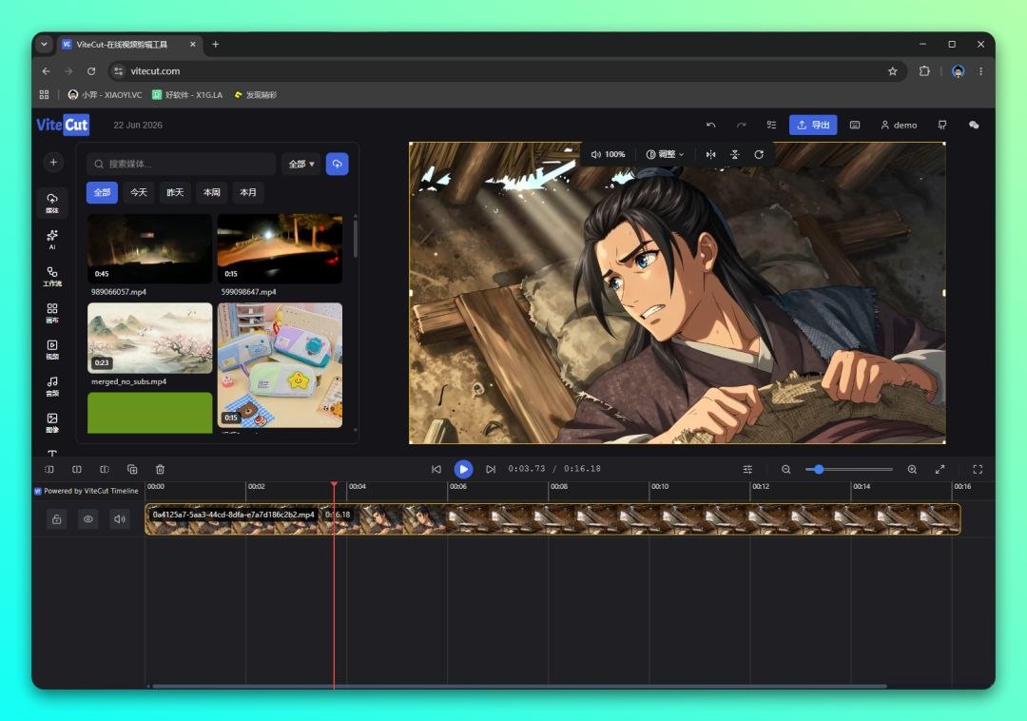The image size is (1027, 721).
Task: Fit timeline to view with arrows icon
Action: pyautogui.click(x=940, y=470)
